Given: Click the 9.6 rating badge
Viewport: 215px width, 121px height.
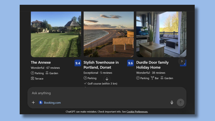Looking at the screenshot, I should click(x=130, y=63).
